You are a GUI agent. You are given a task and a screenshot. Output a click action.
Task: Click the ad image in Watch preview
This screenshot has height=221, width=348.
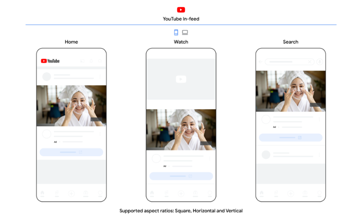pyautogui.click(x=181, y=129)
